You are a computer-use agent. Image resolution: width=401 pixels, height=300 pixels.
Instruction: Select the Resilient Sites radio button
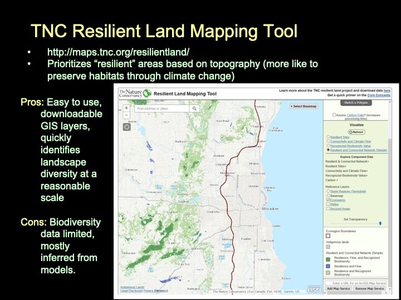(x=328, y=137)
